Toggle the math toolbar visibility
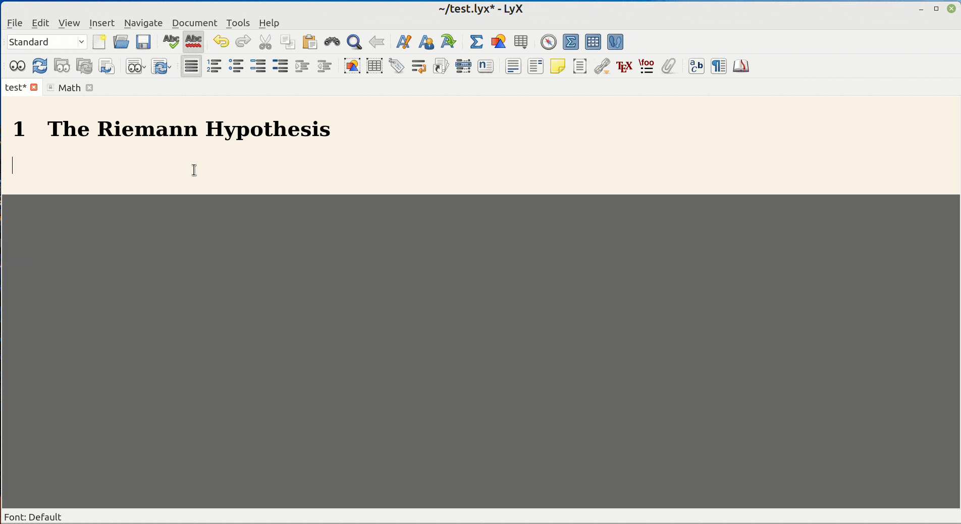Screen dimensions: 961x524 point(571,42)
